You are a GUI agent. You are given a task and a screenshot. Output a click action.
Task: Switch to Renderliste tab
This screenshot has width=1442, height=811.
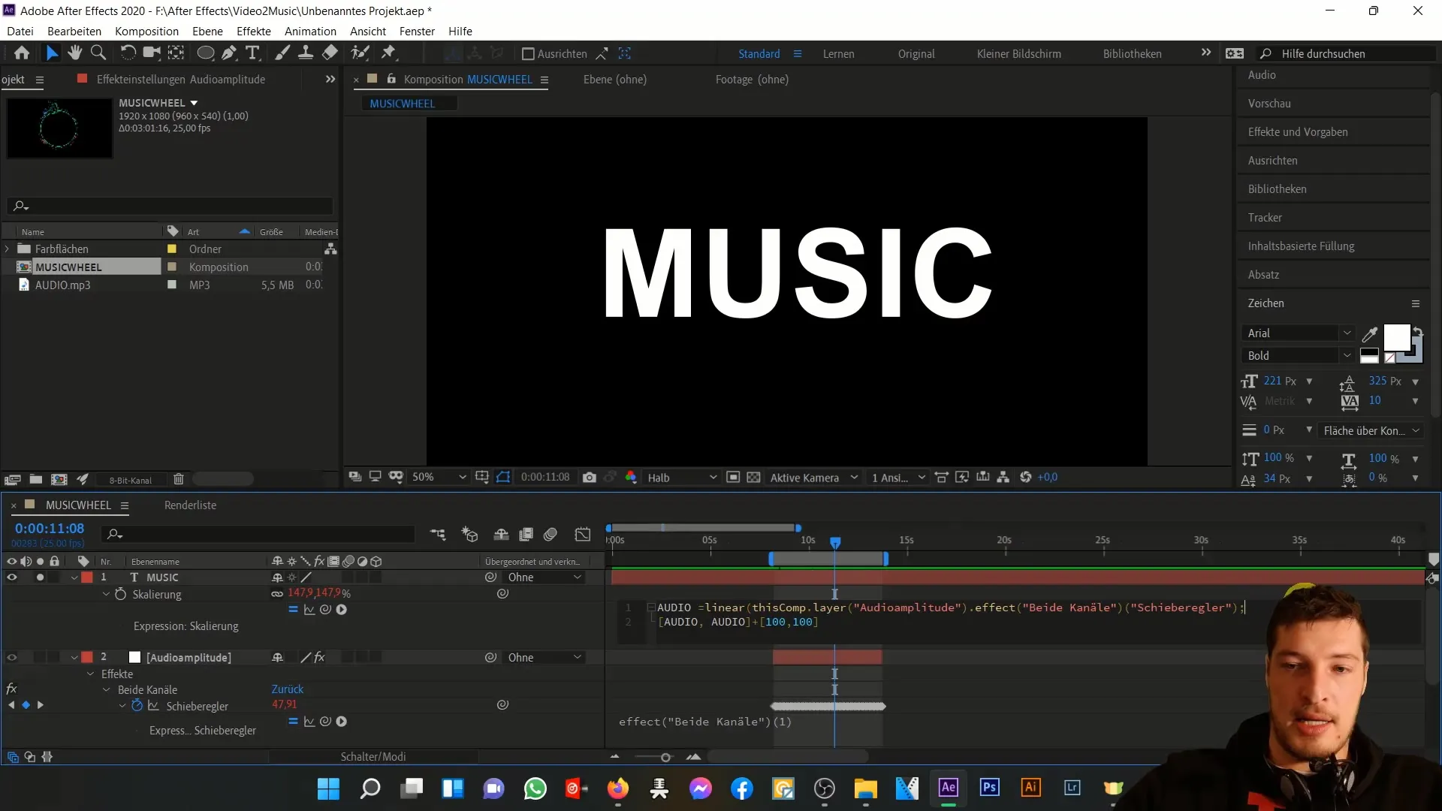(x=190, y=505)
